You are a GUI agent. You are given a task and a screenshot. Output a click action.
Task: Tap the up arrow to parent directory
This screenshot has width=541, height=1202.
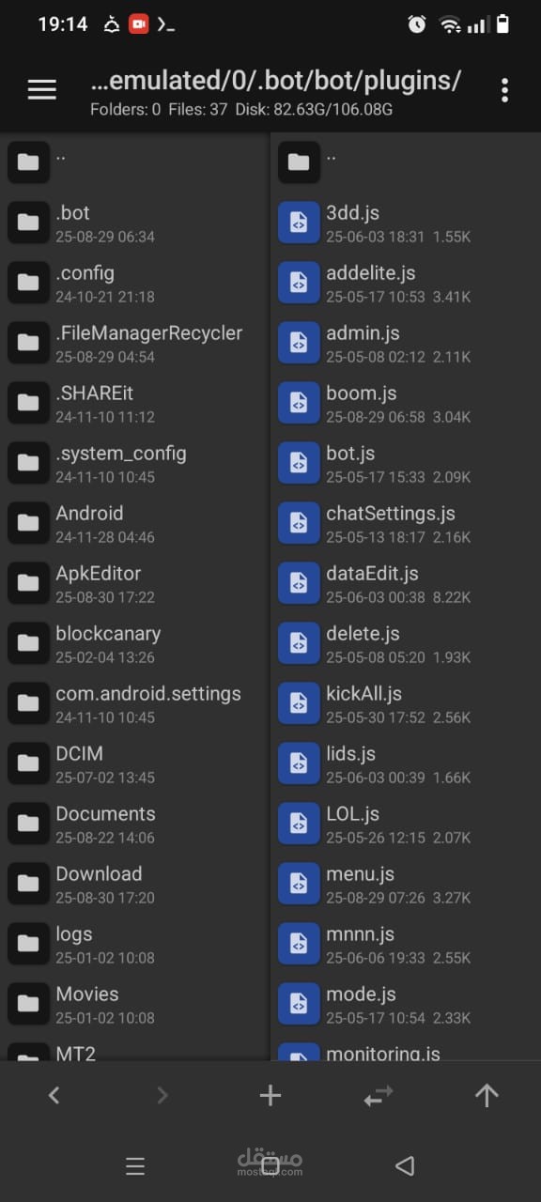tap(487, 1095)
